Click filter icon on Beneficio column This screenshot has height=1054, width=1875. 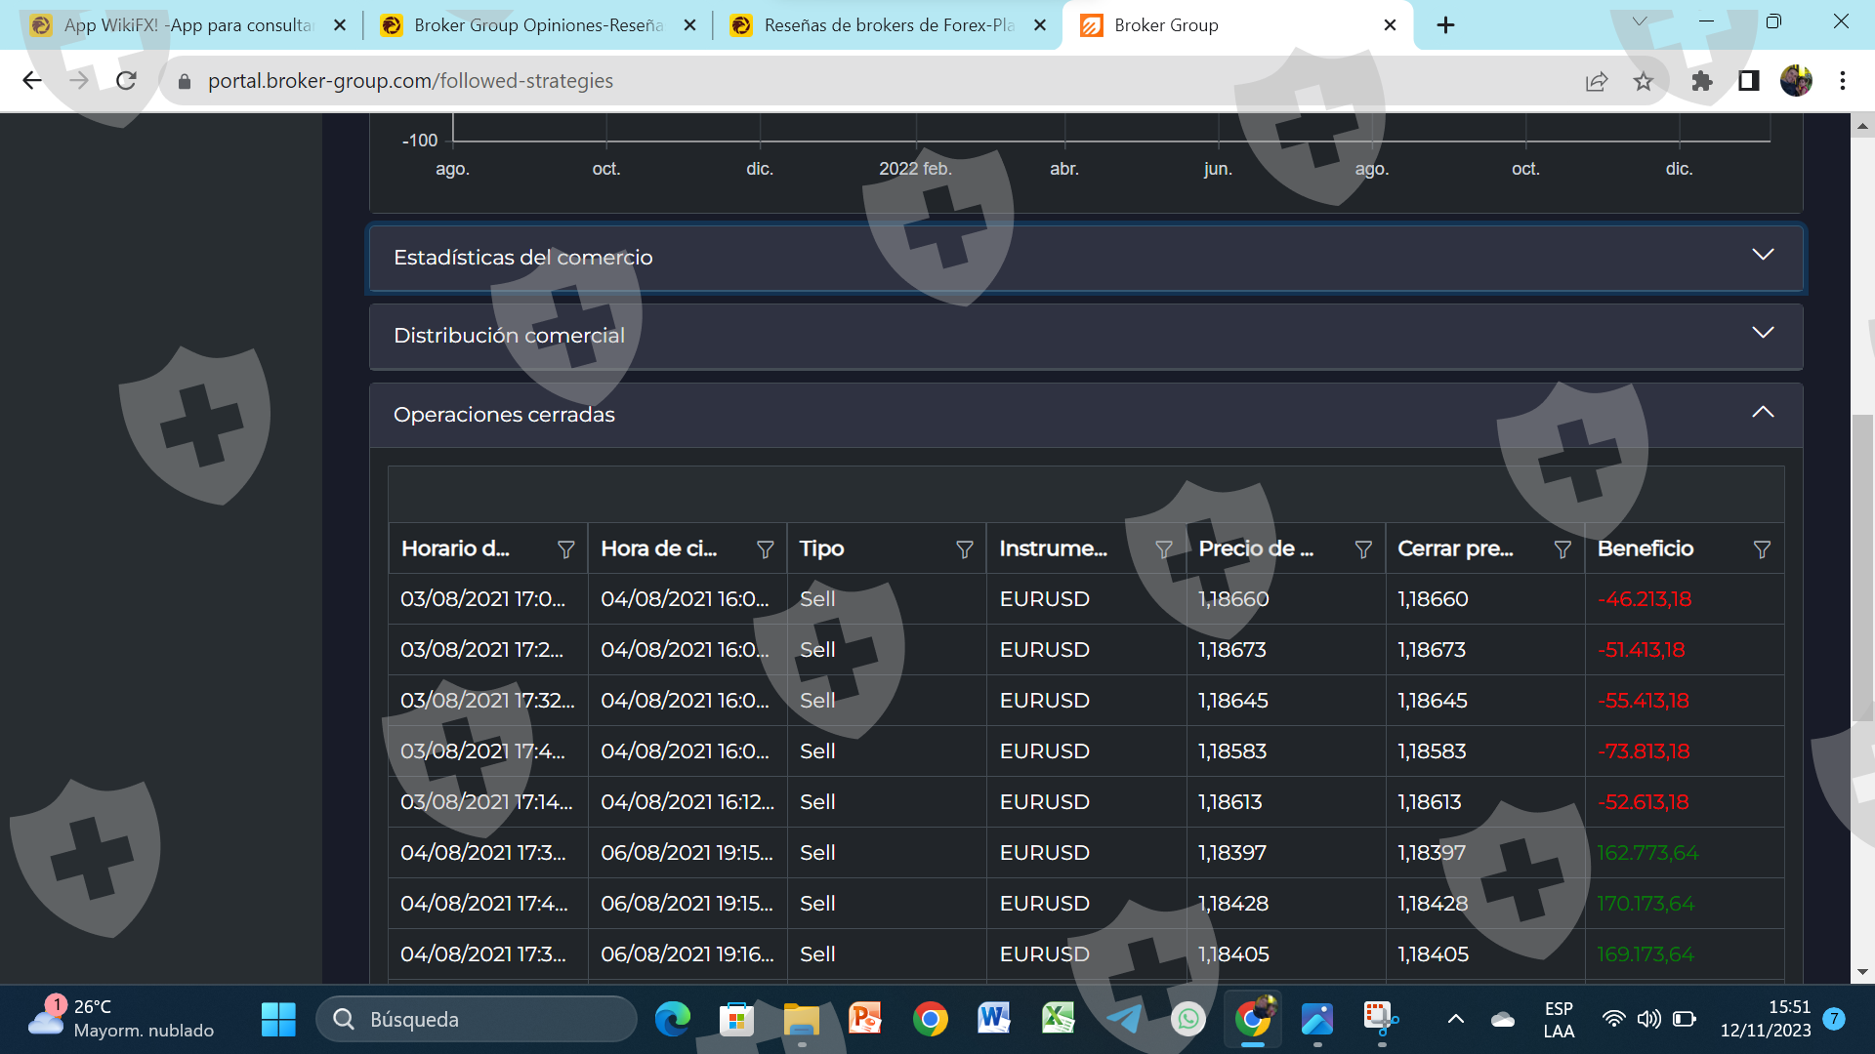(x=1762, y=549)
